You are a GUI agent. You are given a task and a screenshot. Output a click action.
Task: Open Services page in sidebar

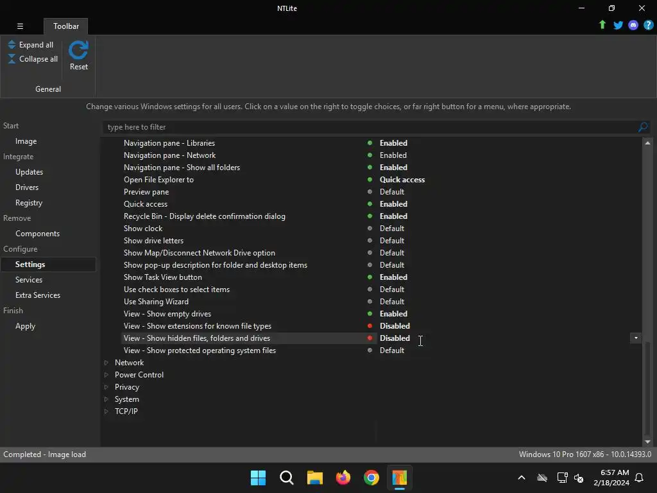28,280
